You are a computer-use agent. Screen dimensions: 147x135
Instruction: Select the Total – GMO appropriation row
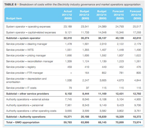click(73, 122)
